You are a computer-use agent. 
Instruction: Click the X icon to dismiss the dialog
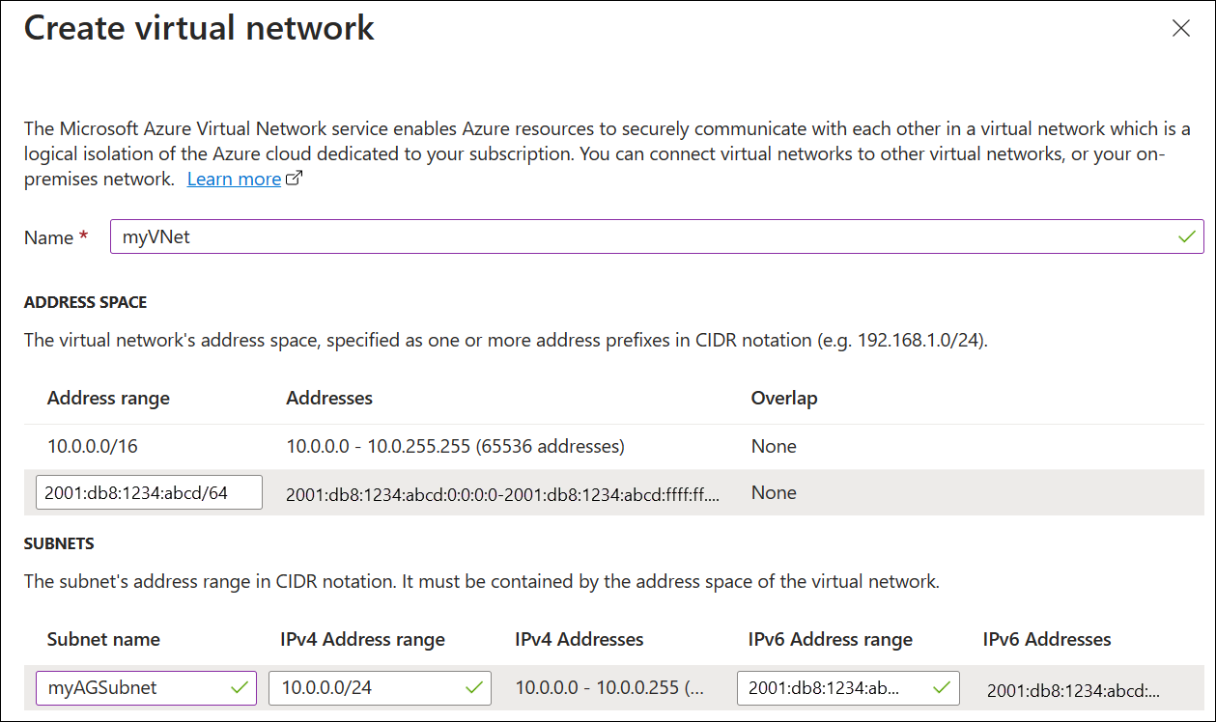(x=1181, y=28)
